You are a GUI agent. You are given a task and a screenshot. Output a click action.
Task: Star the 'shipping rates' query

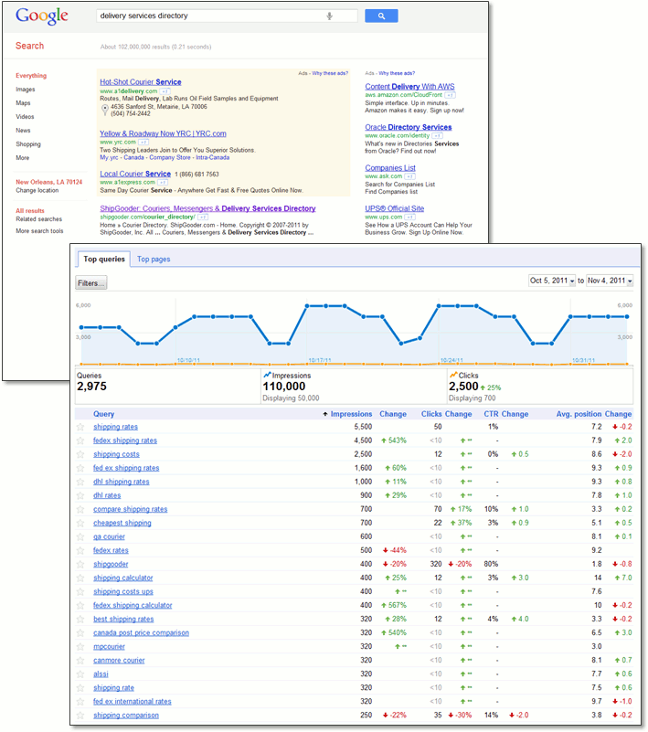[x=80, y=427]
